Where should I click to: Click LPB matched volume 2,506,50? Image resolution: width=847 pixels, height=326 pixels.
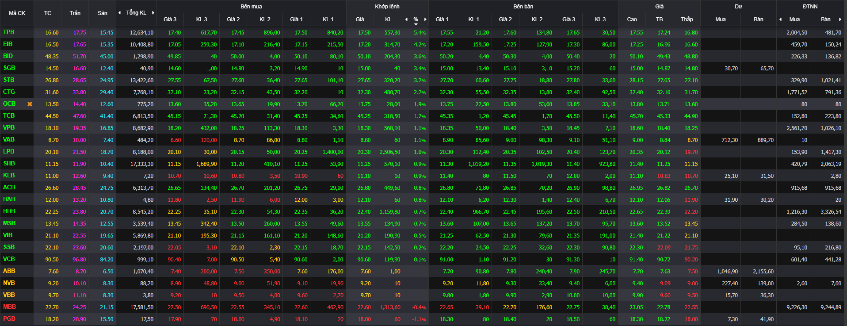(390, 152)
